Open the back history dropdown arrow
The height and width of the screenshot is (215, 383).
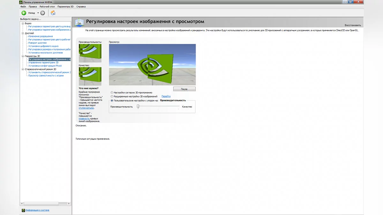click(x=38, y=13)
